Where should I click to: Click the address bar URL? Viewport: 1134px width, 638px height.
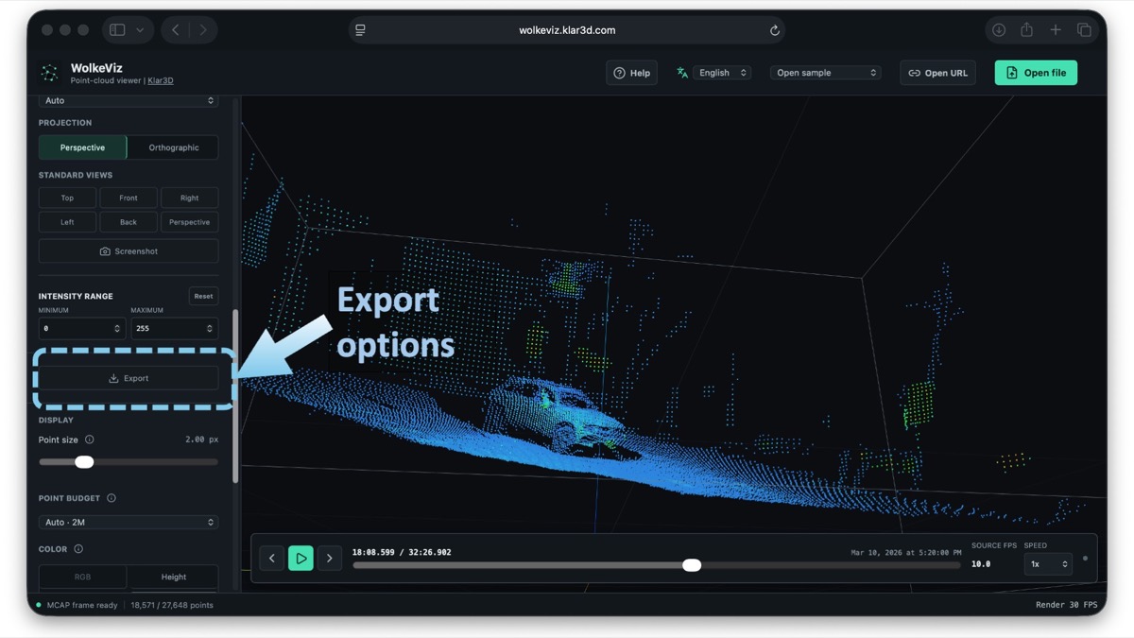coord(567,30)
